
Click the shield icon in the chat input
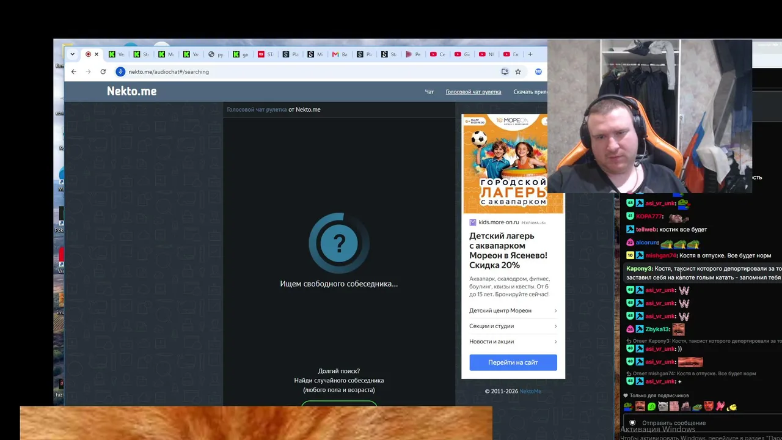tap(632, 423)
